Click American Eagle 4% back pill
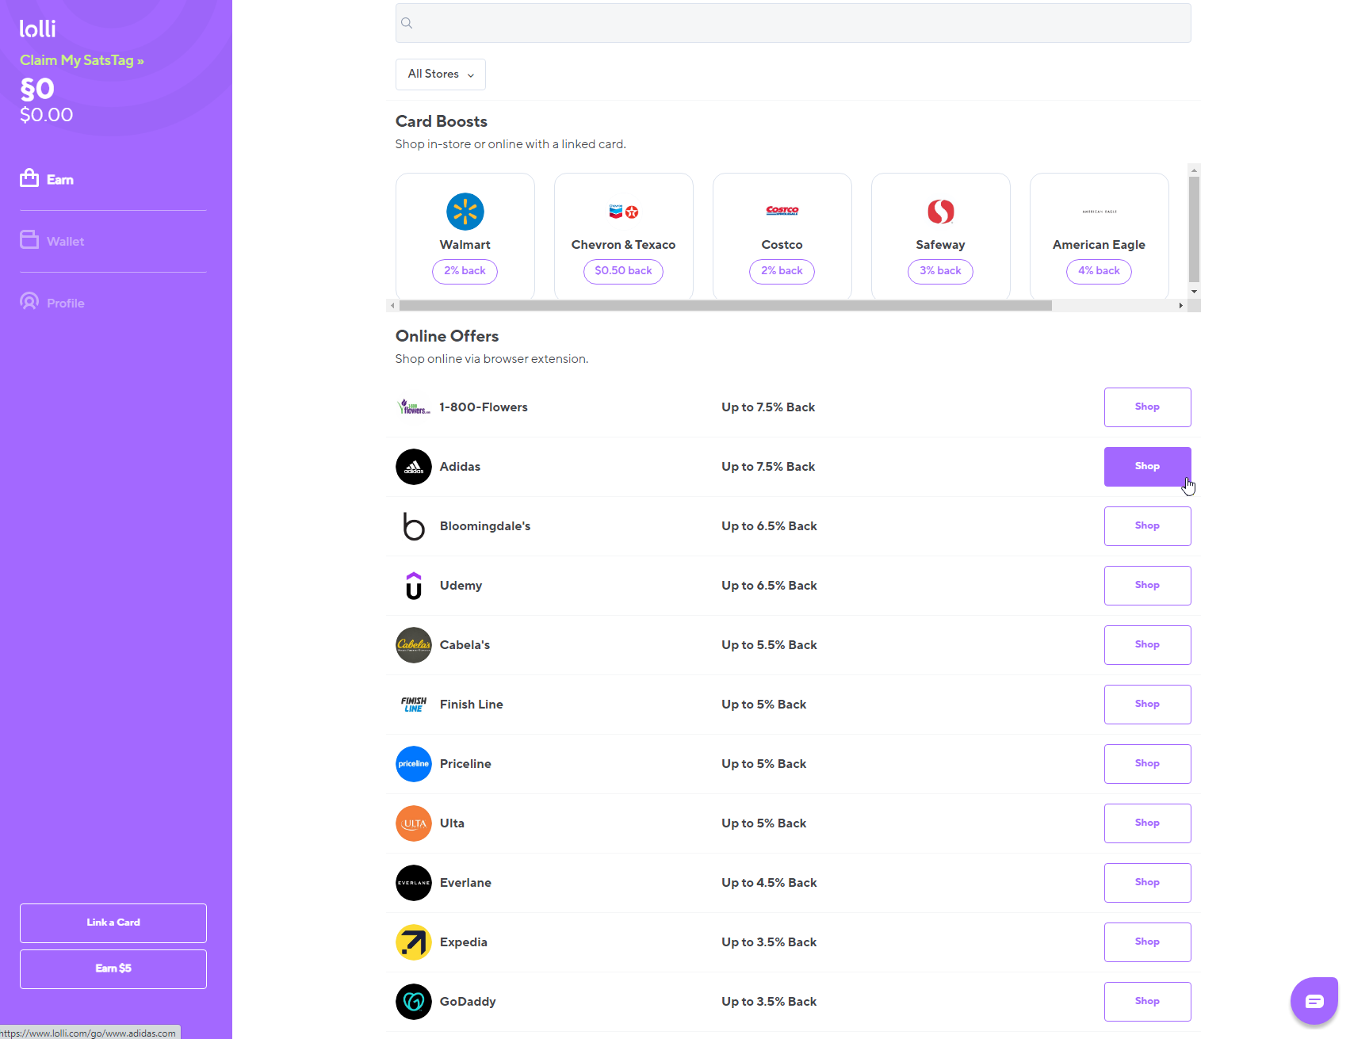The width and height of the screenshot is (1350, 1039). point(1100,271)
